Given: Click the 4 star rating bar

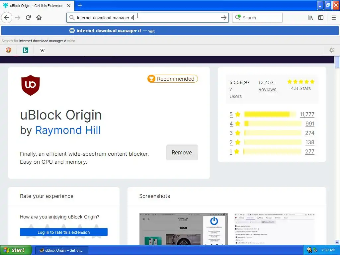Looking at the screenshot, I should tap(273, 124).
